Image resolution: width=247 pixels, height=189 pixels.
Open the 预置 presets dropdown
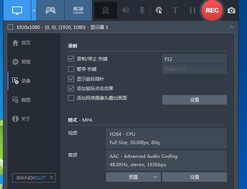[x=133, y=177]
